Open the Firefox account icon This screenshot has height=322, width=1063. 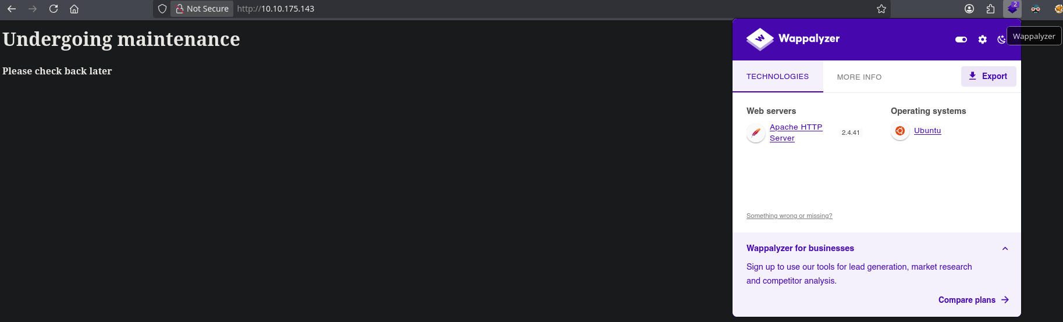pos(969,9)
